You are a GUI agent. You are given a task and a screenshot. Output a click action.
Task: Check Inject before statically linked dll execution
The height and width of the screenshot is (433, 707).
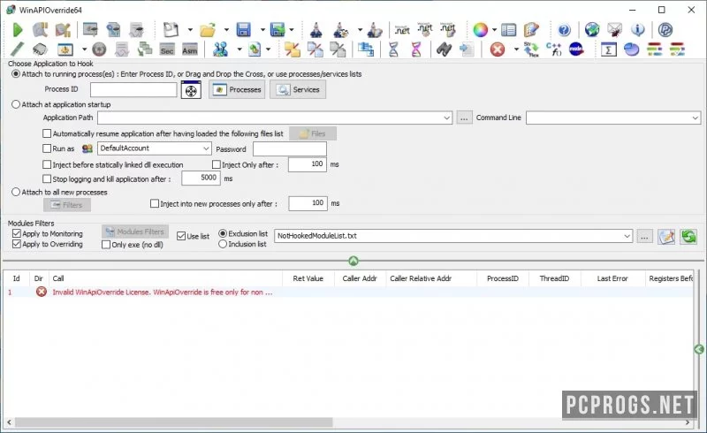pos(47,164)
